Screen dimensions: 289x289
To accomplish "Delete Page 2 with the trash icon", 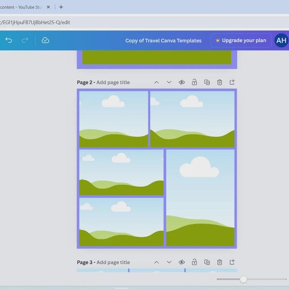I will 220,82.
